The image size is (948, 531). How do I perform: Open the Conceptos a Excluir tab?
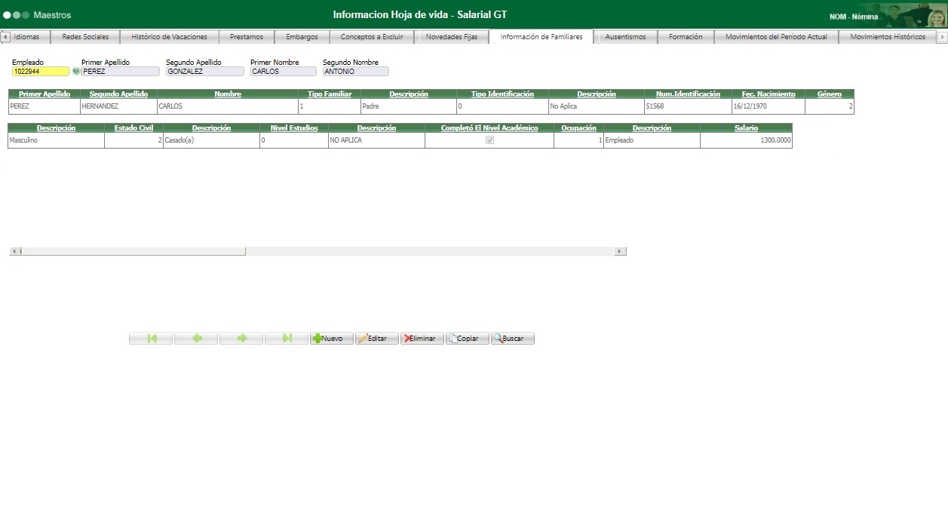coord(372,36)
